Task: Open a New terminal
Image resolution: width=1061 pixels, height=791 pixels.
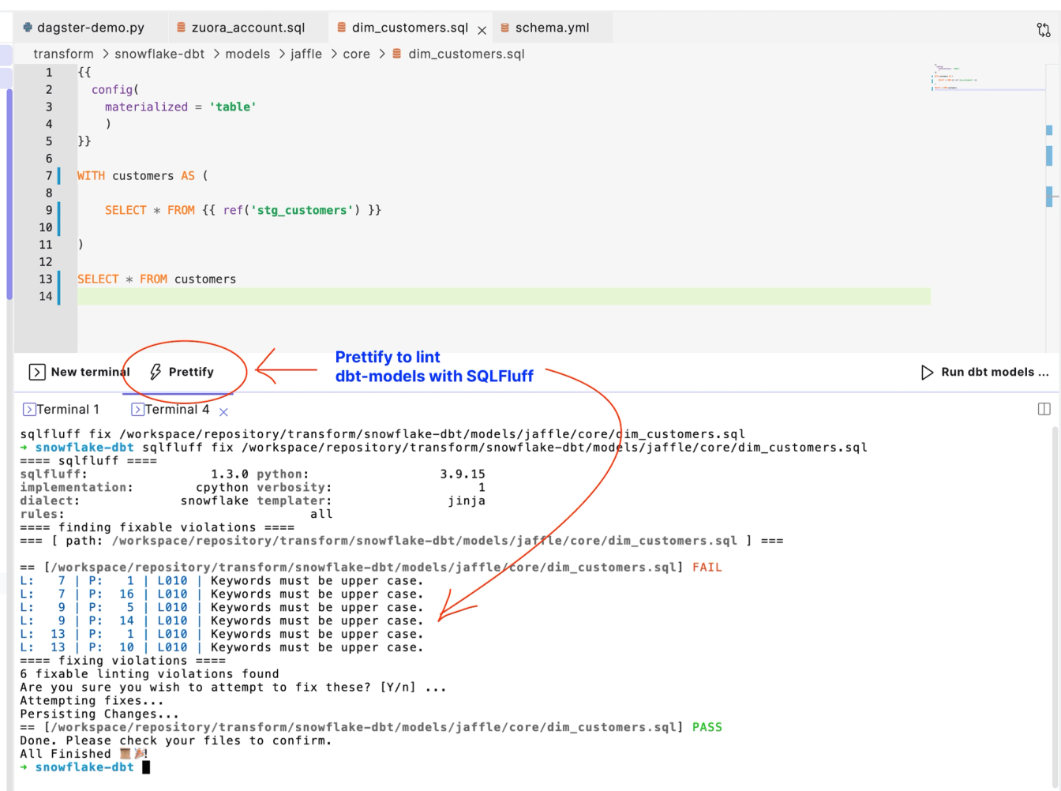Action: pyautogui.click(x=79, y=372)
